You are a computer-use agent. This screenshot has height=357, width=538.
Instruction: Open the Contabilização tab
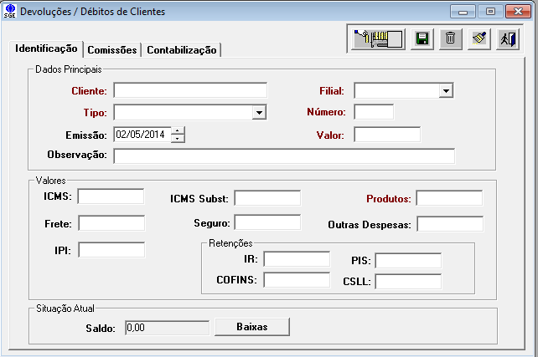[181, 50]
